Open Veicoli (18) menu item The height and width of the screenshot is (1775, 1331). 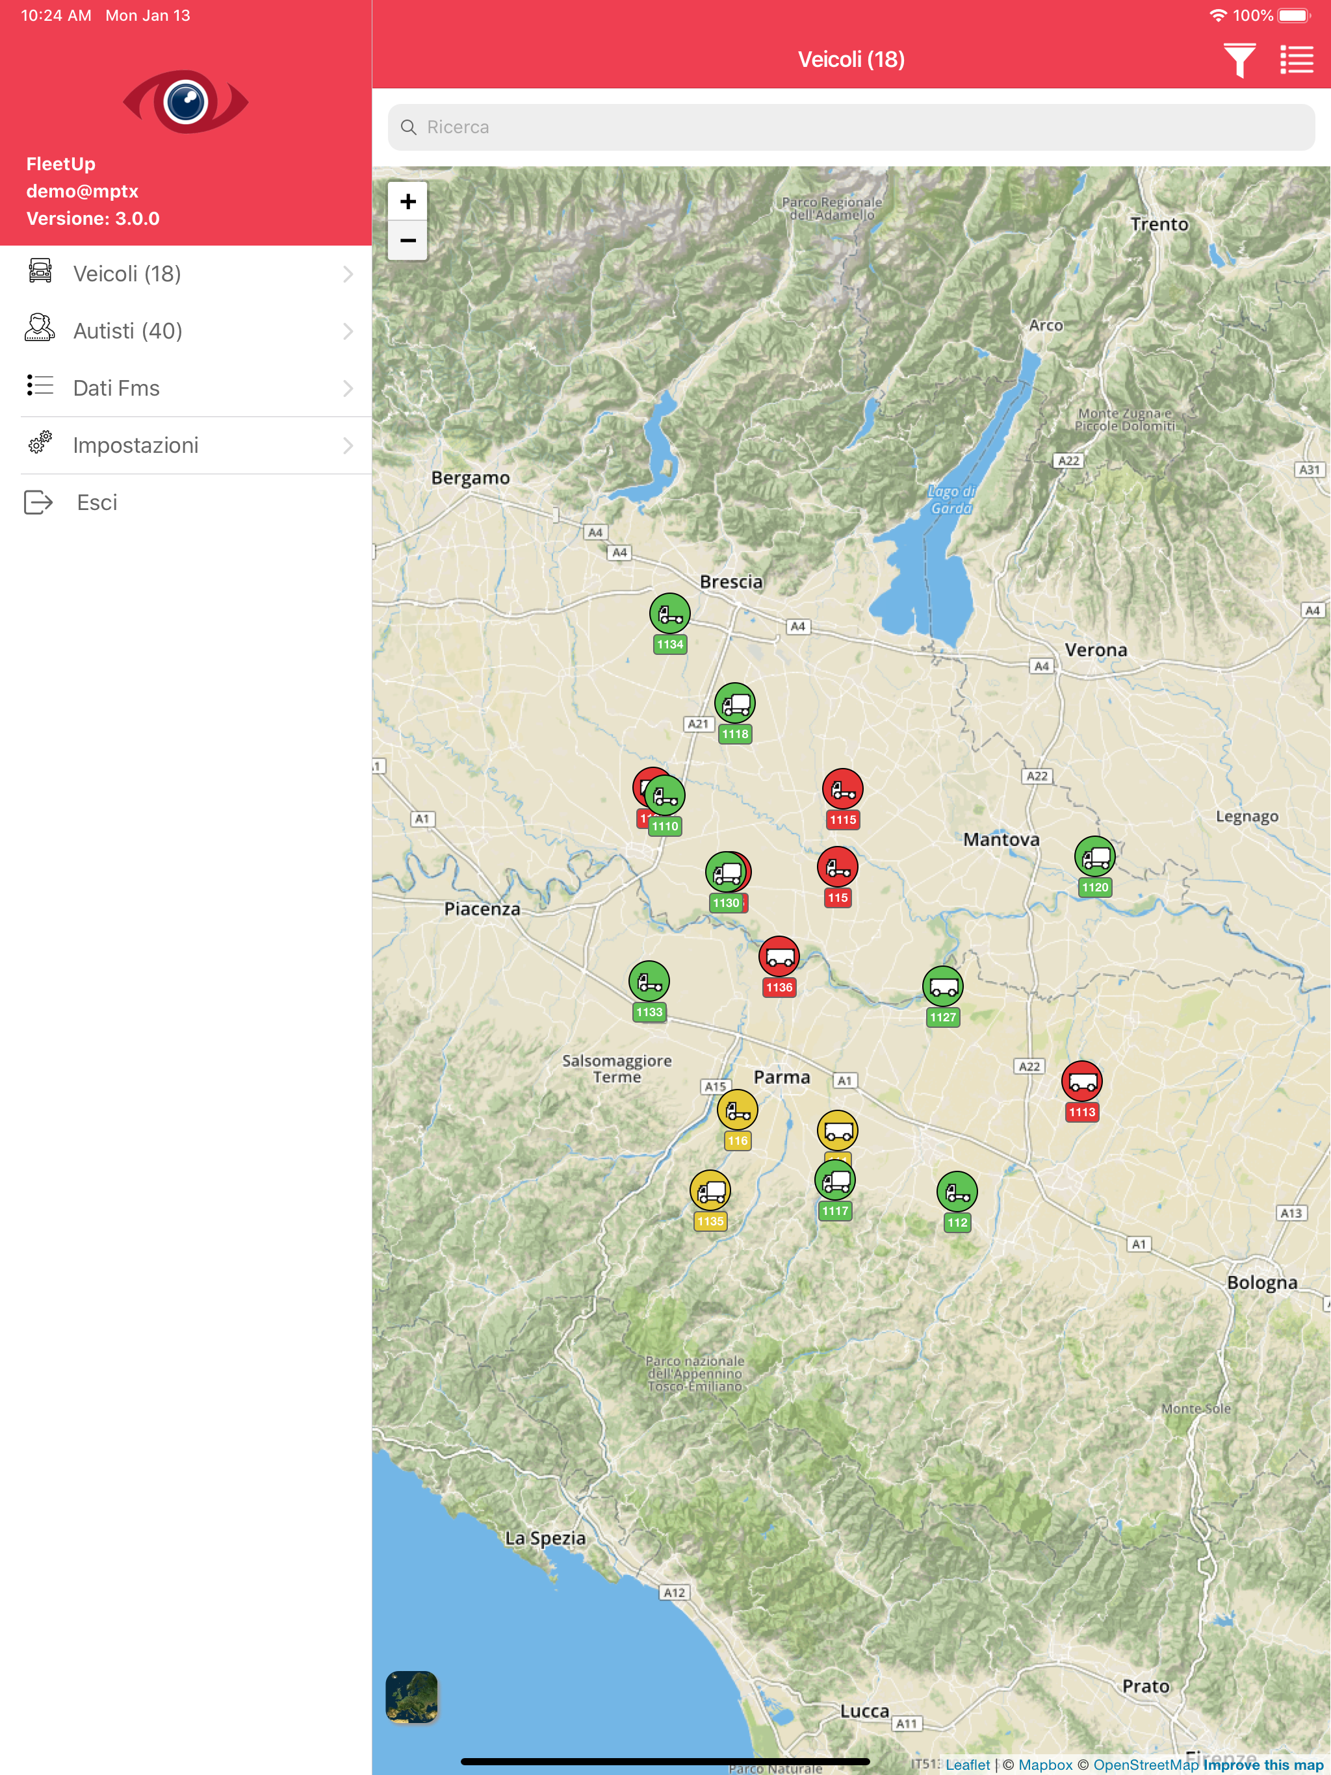(187, 274)
